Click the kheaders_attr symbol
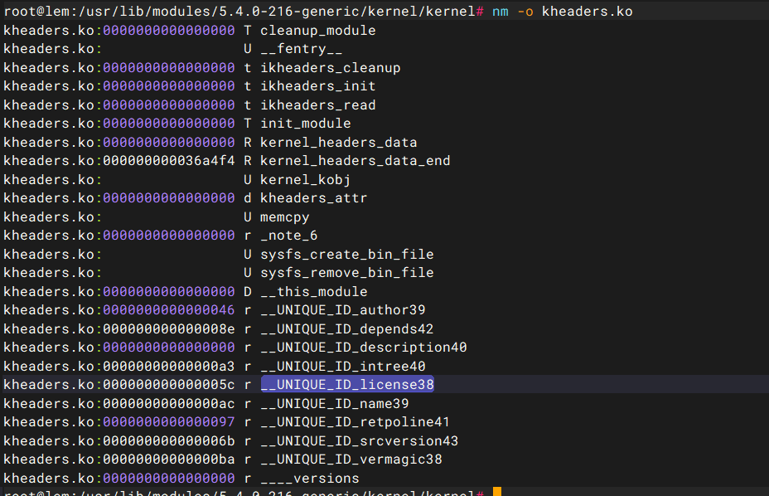Screen dimensions: 769x496 [314, 198]
